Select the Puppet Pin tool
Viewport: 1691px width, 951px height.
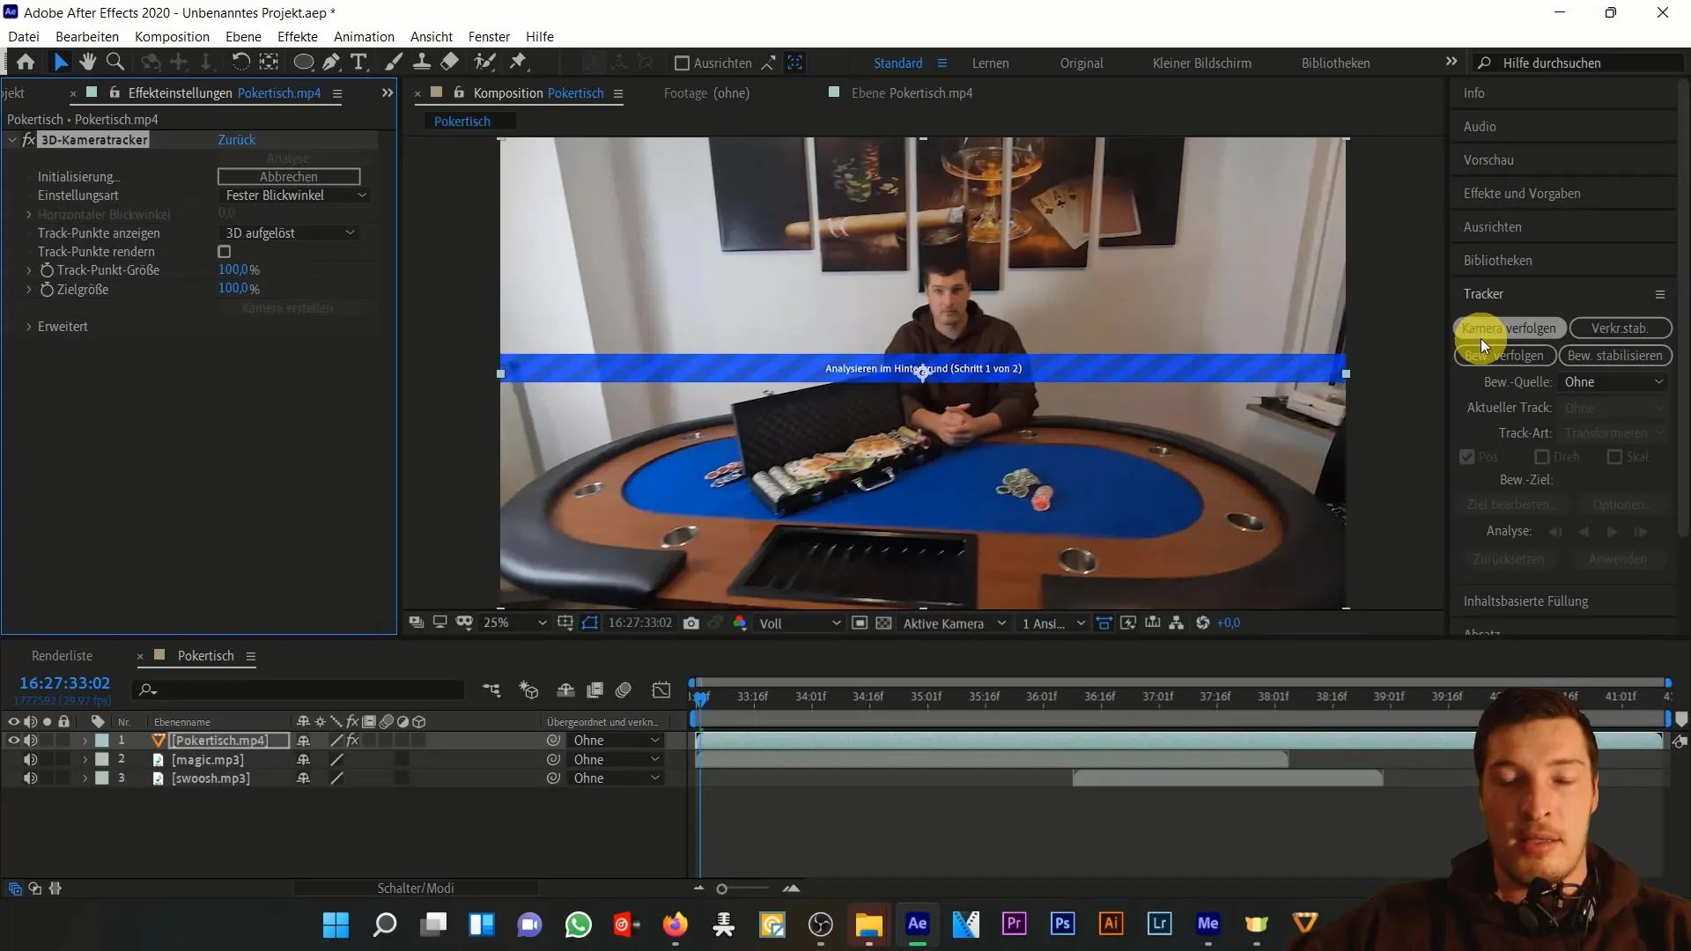click(x=519, y=63)
